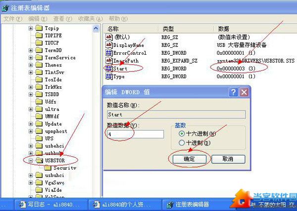Click the UPS folder icon
The image size is (297, 211).
(39, 139)
